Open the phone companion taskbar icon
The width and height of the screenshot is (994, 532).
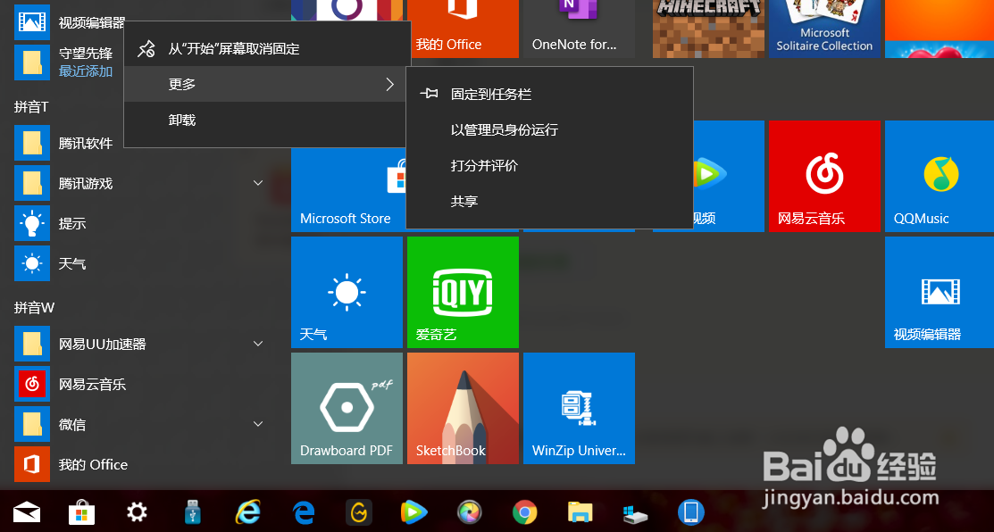[x=691, y=511]
